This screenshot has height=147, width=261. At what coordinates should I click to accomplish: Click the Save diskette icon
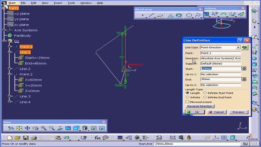point(26,138)
